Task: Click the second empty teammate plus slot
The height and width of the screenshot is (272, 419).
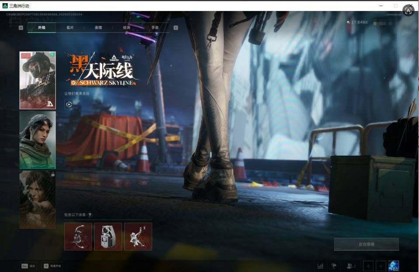Action: click(381, 266)
